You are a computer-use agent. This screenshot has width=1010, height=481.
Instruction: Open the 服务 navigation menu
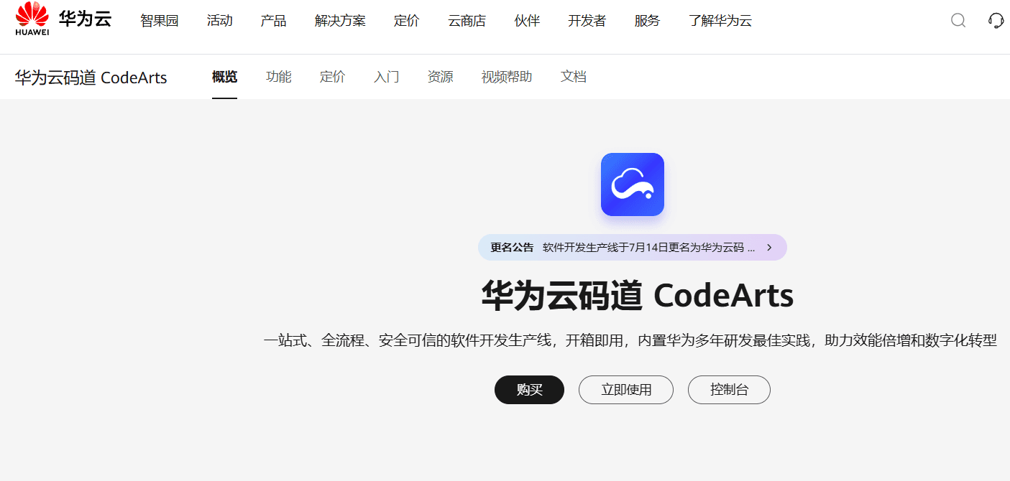(x=647, y=21)
